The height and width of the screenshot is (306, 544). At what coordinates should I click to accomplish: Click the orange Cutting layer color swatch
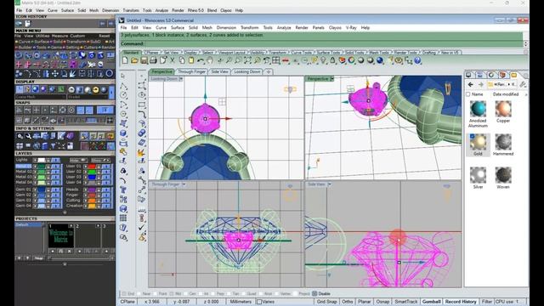92,201
